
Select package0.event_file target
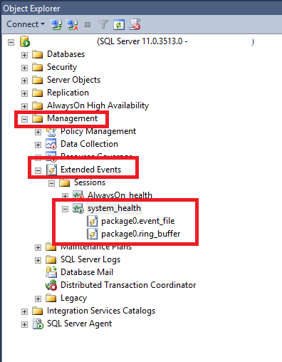point(138,221)
